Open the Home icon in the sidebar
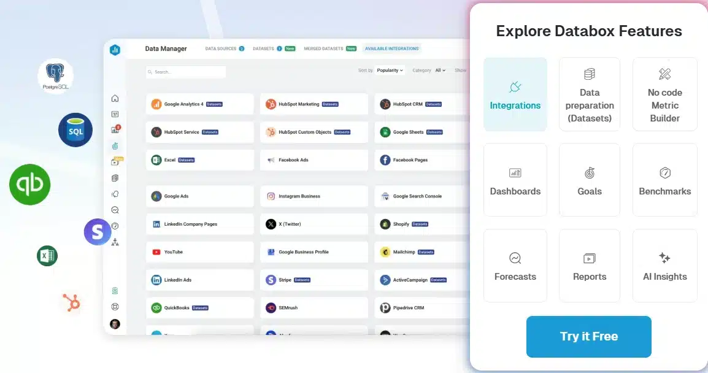The height and width of the screenshot is (373, 708). (x=115, y=98)
